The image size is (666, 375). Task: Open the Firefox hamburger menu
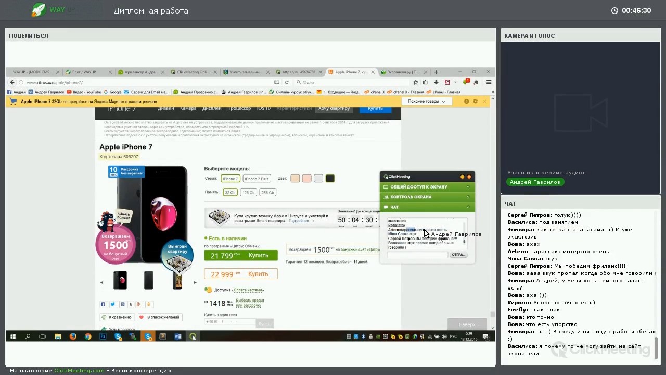489,82
